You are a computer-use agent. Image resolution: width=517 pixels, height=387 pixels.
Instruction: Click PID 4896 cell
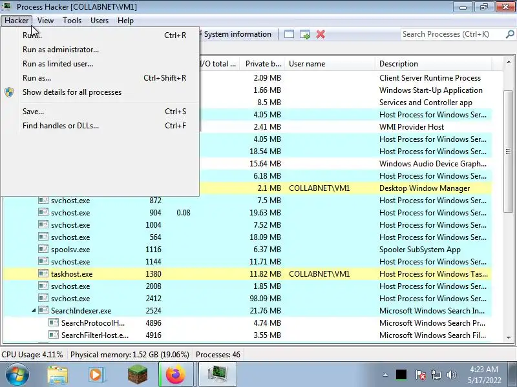click(153, 323)
